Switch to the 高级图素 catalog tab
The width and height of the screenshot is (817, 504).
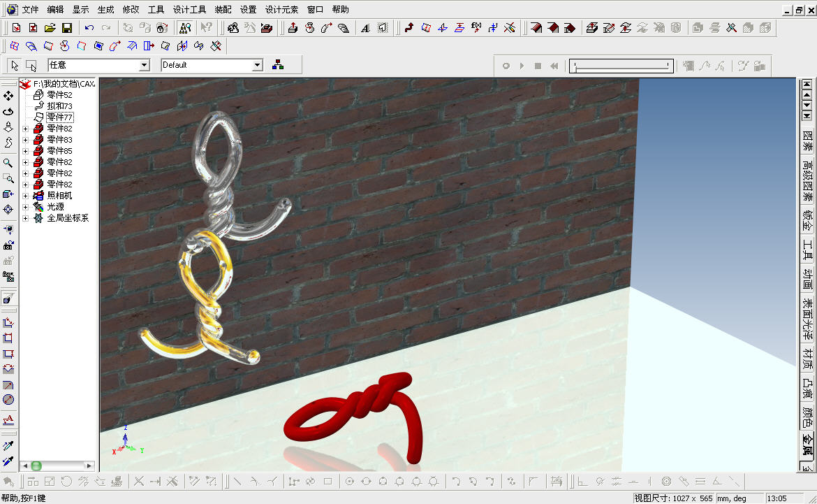coord(807,182)
